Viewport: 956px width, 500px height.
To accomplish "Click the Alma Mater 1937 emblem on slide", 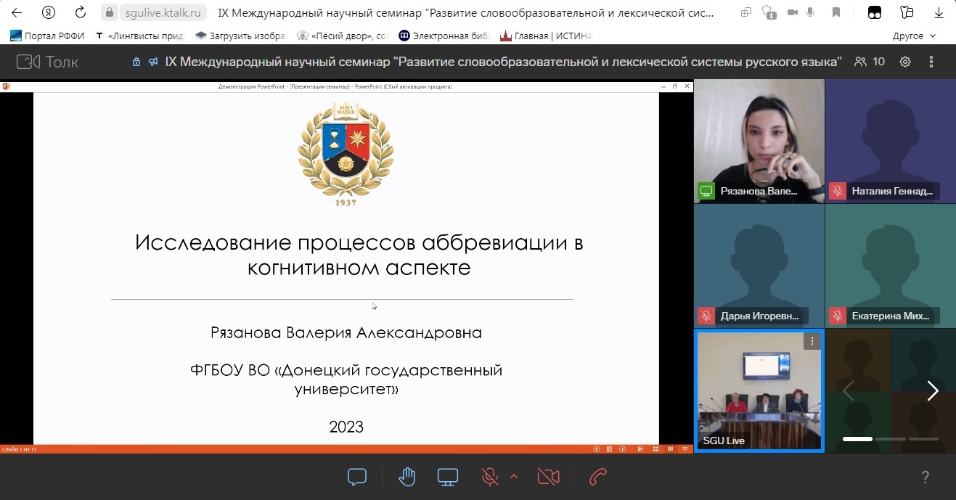I will [346, 155].
